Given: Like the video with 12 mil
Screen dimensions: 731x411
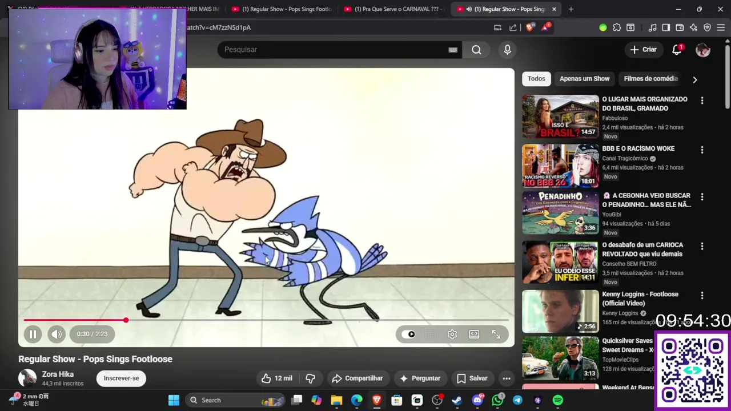Looking at the screenshot, I should 276,378.
